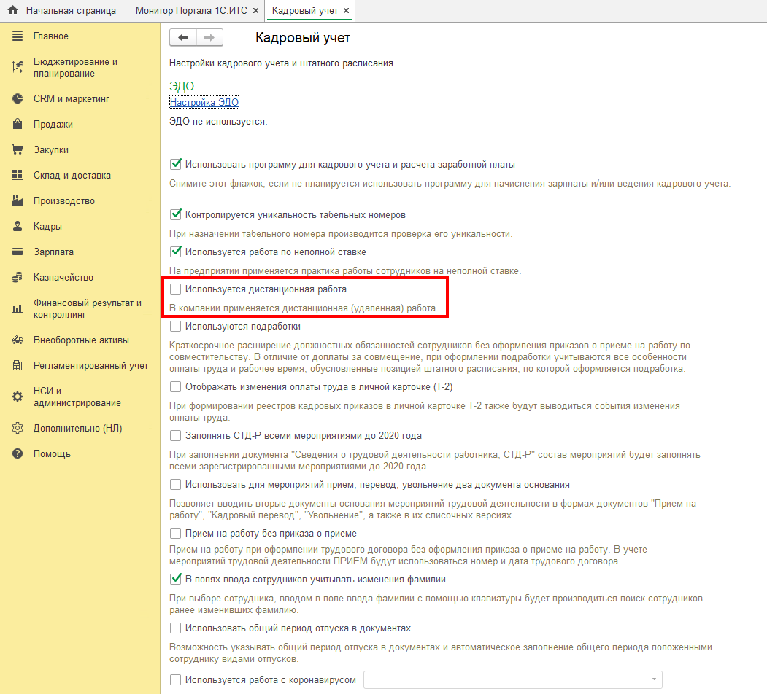The image size is (767, 694).
Task: Click the Закупки shopping cart icon
Action: pyautogui.click(x=18, y=149)
